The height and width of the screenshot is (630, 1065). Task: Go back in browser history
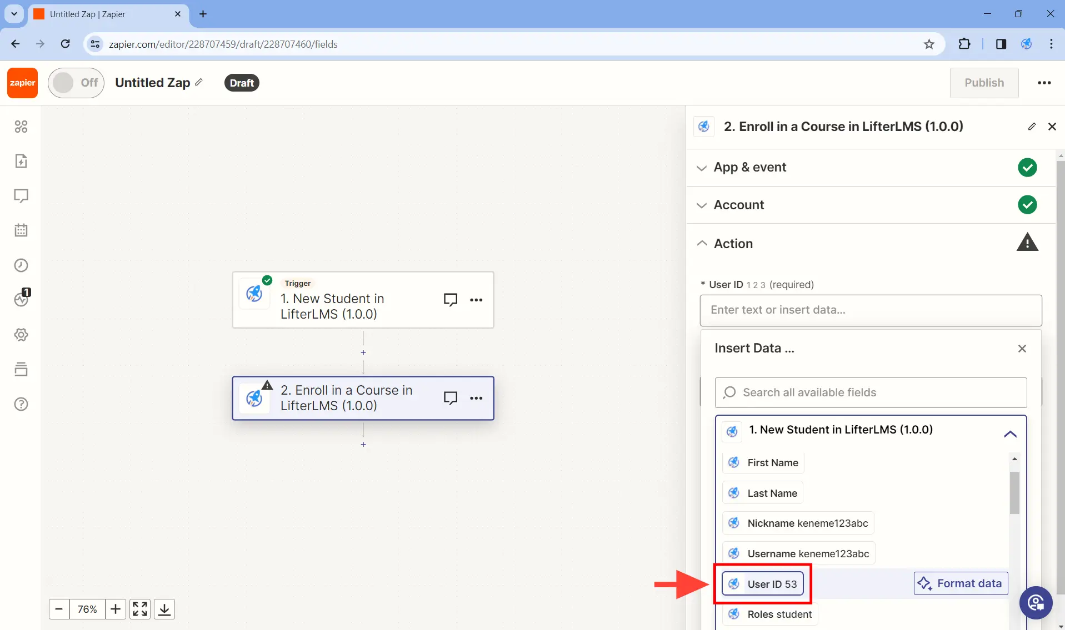click(16, 44)
